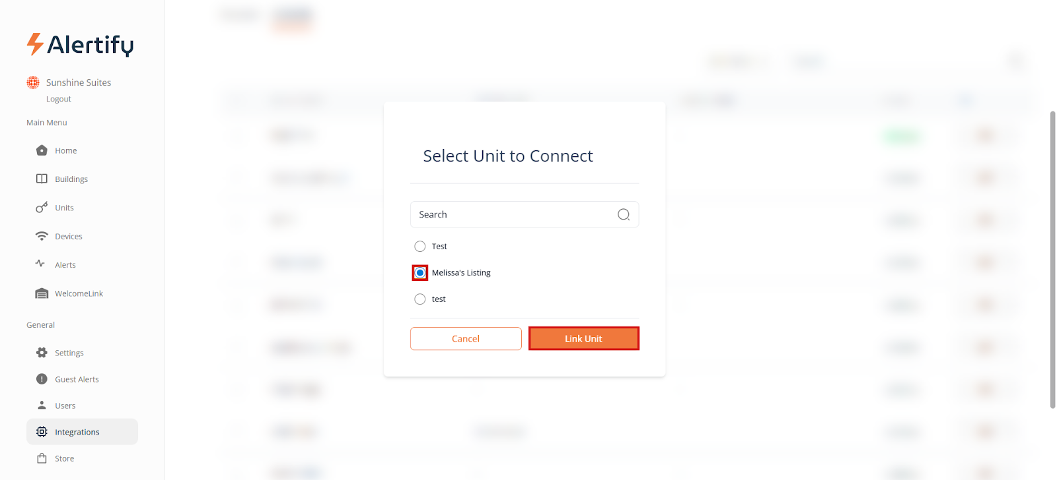The image size is (1057, 480).
Task: Click the Buildings book icon
Action: [x=42, y=179]
